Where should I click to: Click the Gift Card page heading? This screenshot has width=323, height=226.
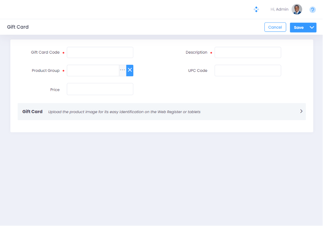18,27
